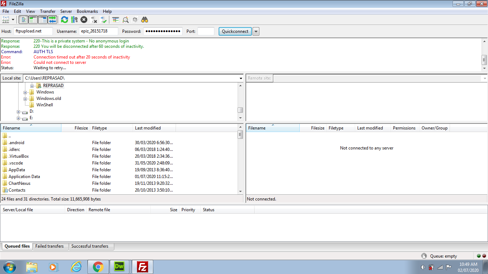488x274 pixels.
Task: Open the Transfer menu
Action: coord(48,11)
